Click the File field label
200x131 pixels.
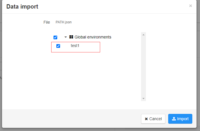(x=47, y=22)
